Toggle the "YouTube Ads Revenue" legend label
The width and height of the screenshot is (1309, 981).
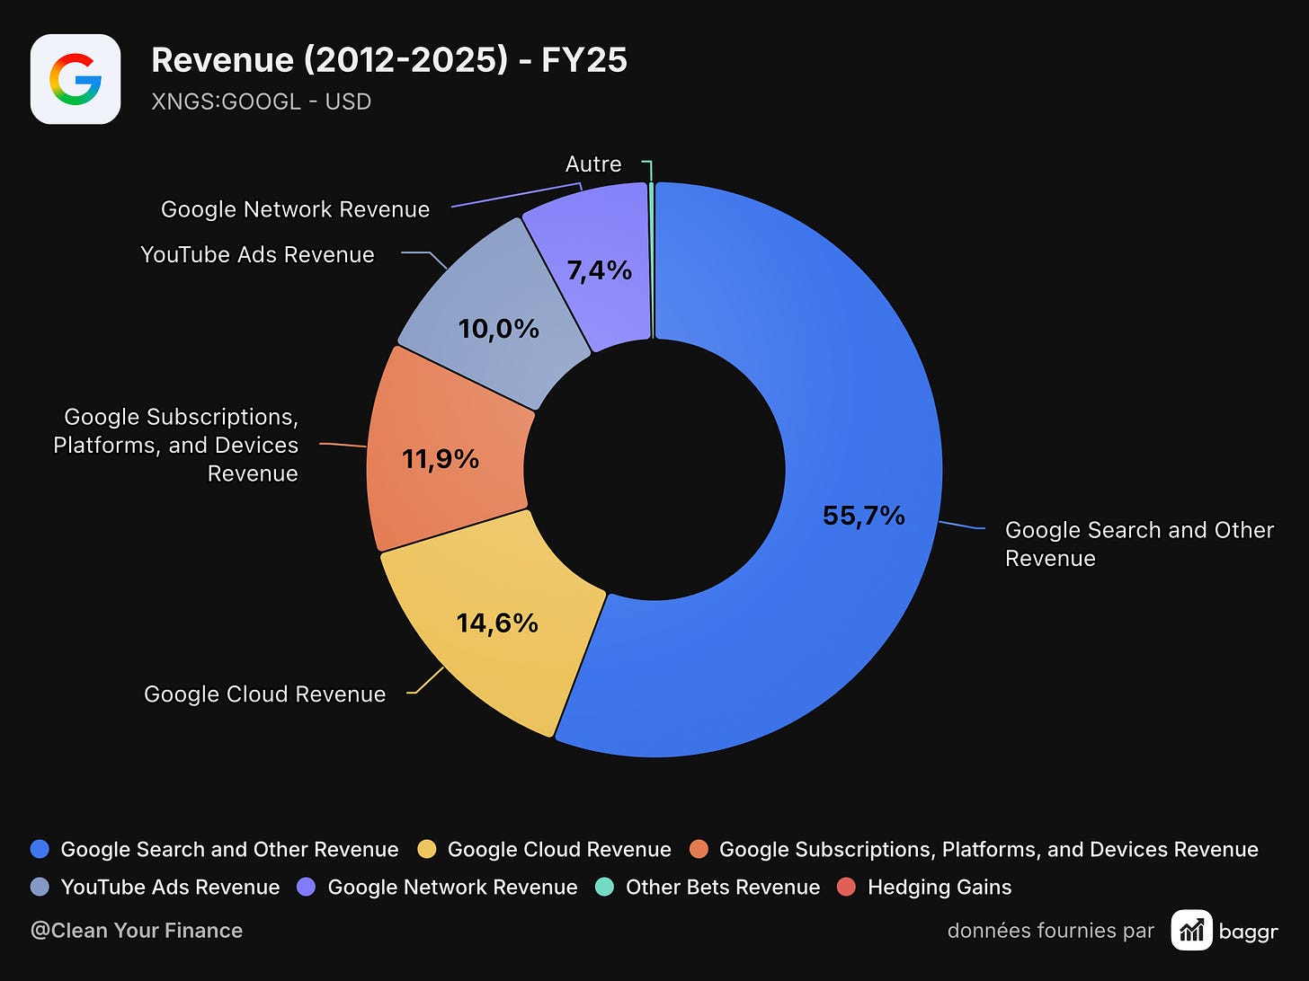170,887
